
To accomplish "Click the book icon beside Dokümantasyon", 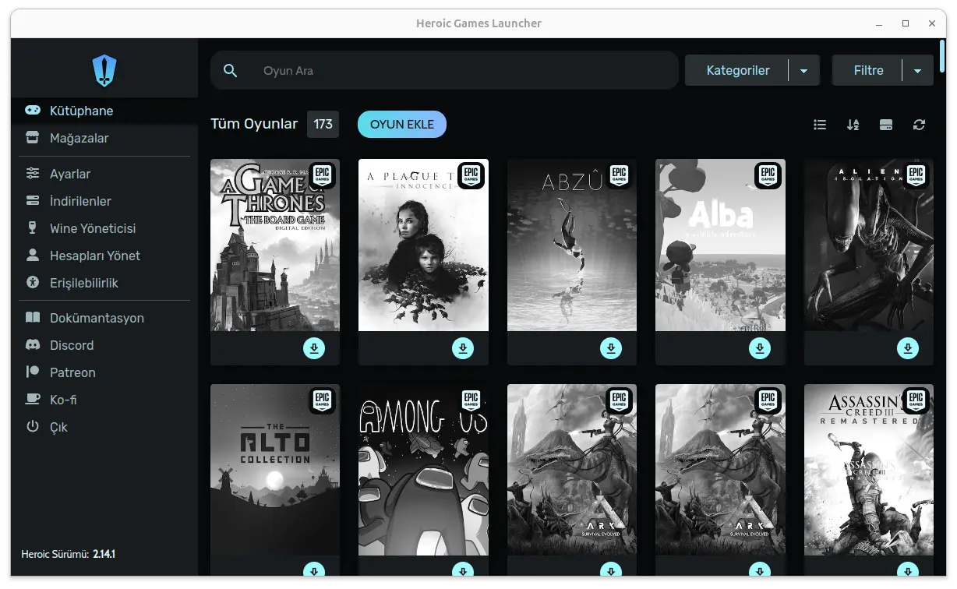I will (33, 318).
